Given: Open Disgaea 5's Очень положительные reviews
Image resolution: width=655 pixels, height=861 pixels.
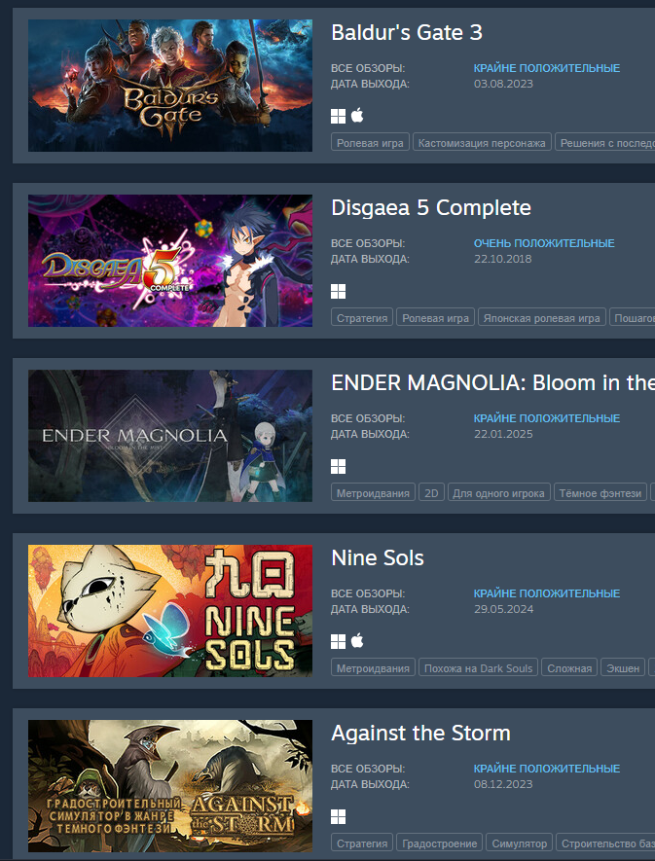Looking at the screenshot, I should pyautogui.click(x=544, y=243).
